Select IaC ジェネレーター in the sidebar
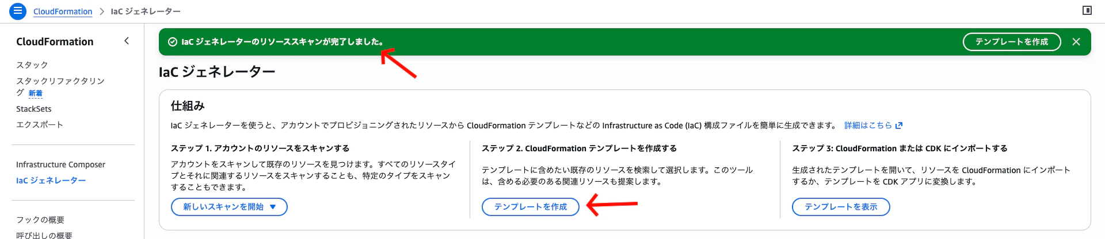Viewport: 1105px width, 239px height. (51, 181)
